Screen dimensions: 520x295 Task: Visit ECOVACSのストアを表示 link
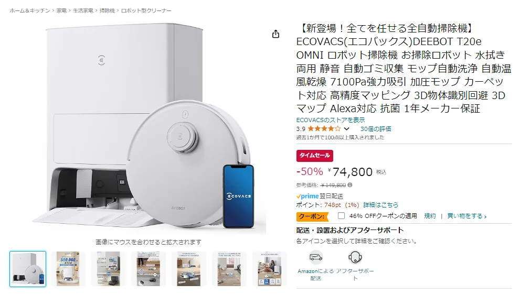(x=330, y=120)
